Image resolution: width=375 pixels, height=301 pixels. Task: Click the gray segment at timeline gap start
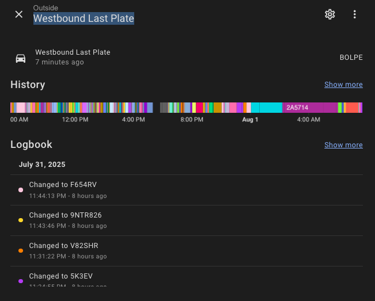(x=164, y=108)
